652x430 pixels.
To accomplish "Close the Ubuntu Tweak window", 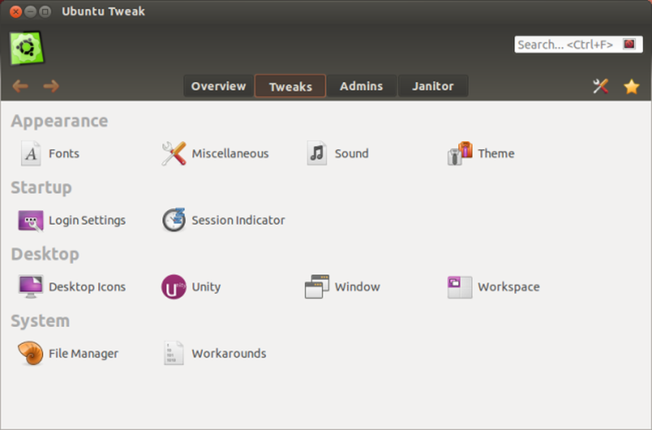I will coord(16,11).
